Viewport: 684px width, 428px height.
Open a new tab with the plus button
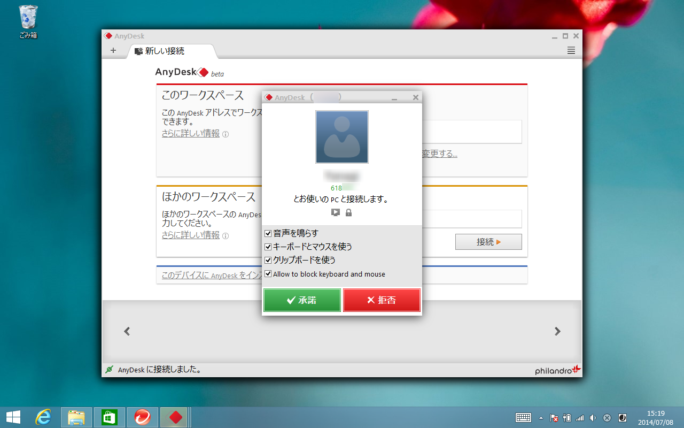coord(113,50)
